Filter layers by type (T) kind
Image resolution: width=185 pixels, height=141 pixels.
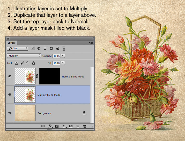pos(45,48)
